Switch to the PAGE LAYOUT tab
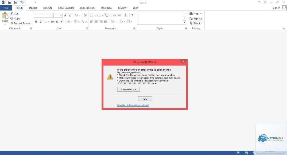This screenshot has width=287, height=155. pos(66,8)
